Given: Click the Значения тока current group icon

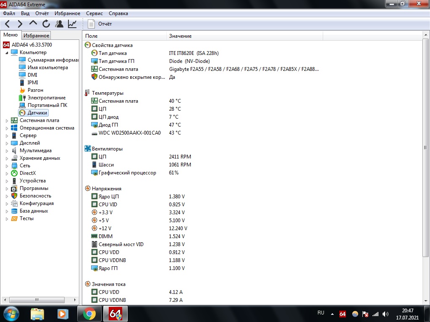Looking at the screenshot, I should pos(87,284).
